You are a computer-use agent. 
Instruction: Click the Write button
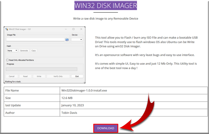point(39,76)
